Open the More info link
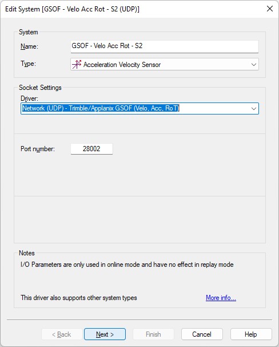Image resolution: width=279 pixels, height=347 pixels. click(x=221, y=298)
